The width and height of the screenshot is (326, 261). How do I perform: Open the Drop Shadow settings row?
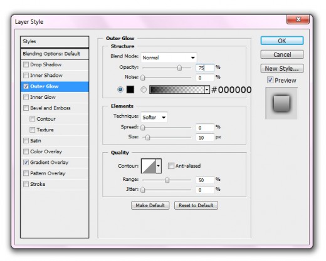[55, 64]
